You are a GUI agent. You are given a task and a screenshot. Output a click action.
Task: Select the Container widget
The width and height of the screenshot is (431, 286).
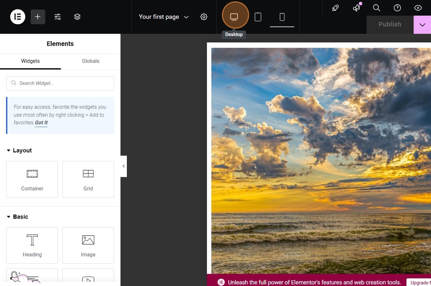click(x=32, y=179)
